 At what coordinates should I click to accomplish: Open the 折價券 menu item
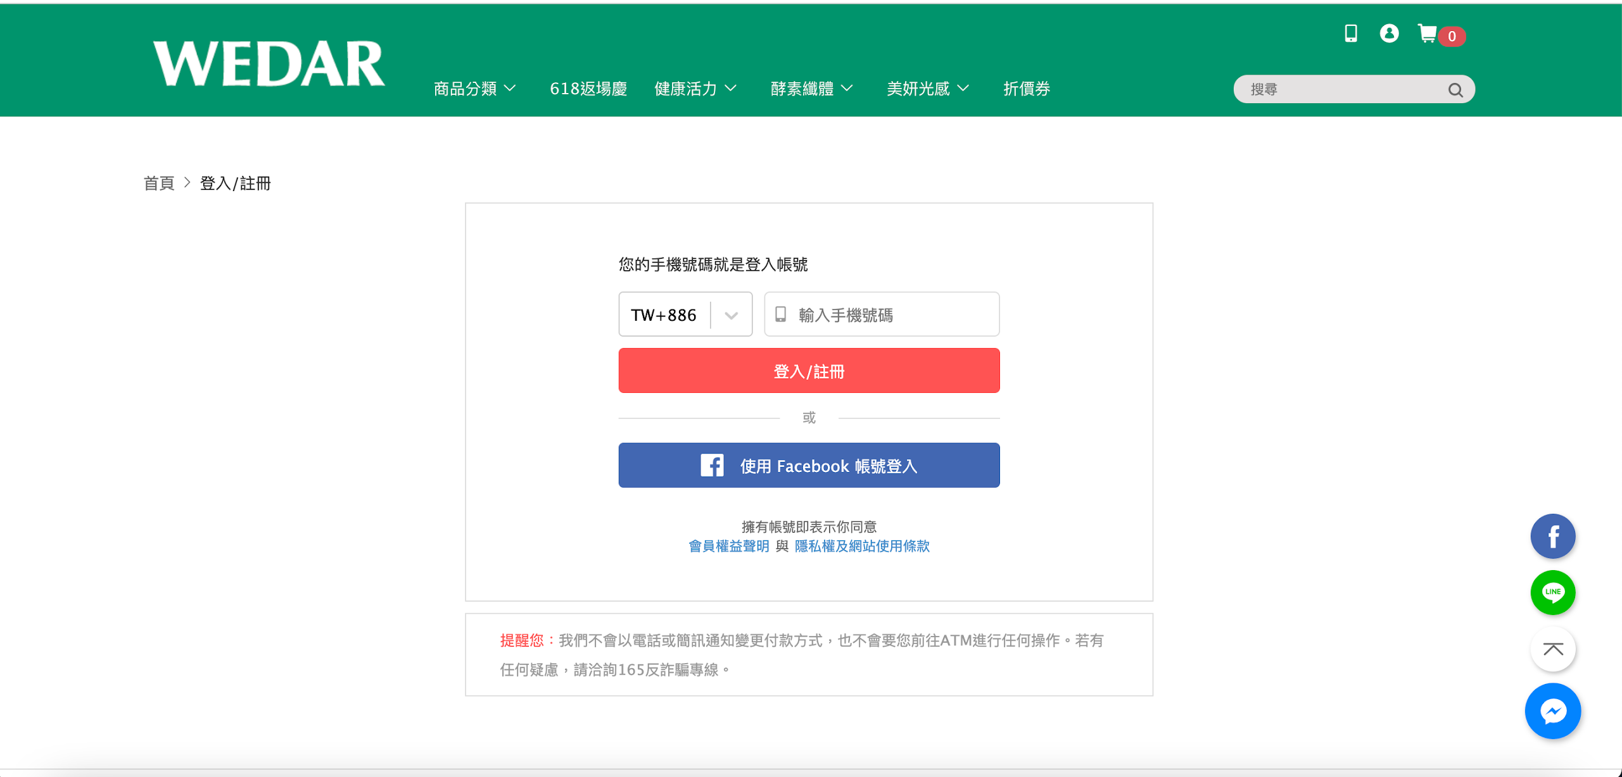[x=1026, y=89]
